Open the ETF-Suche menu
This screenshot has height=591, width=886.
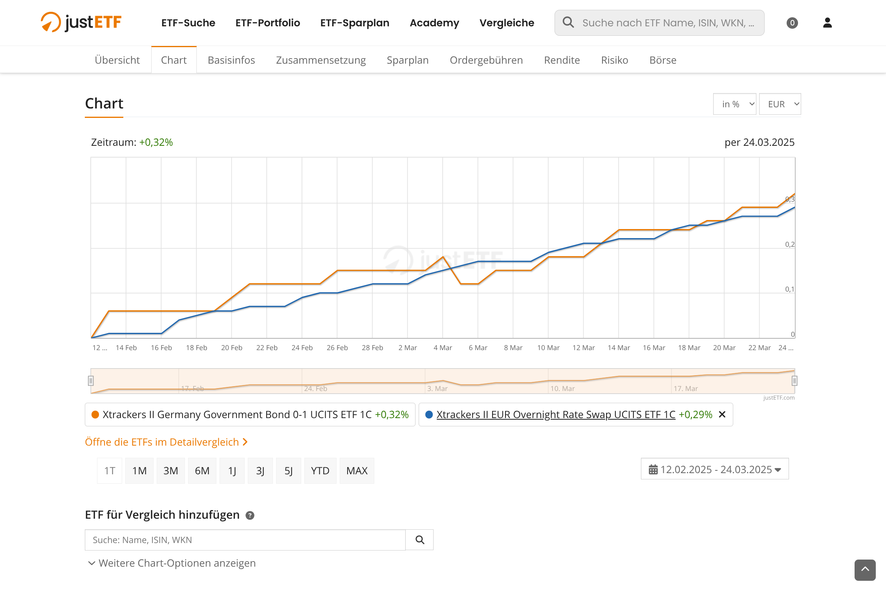(188, 23)
